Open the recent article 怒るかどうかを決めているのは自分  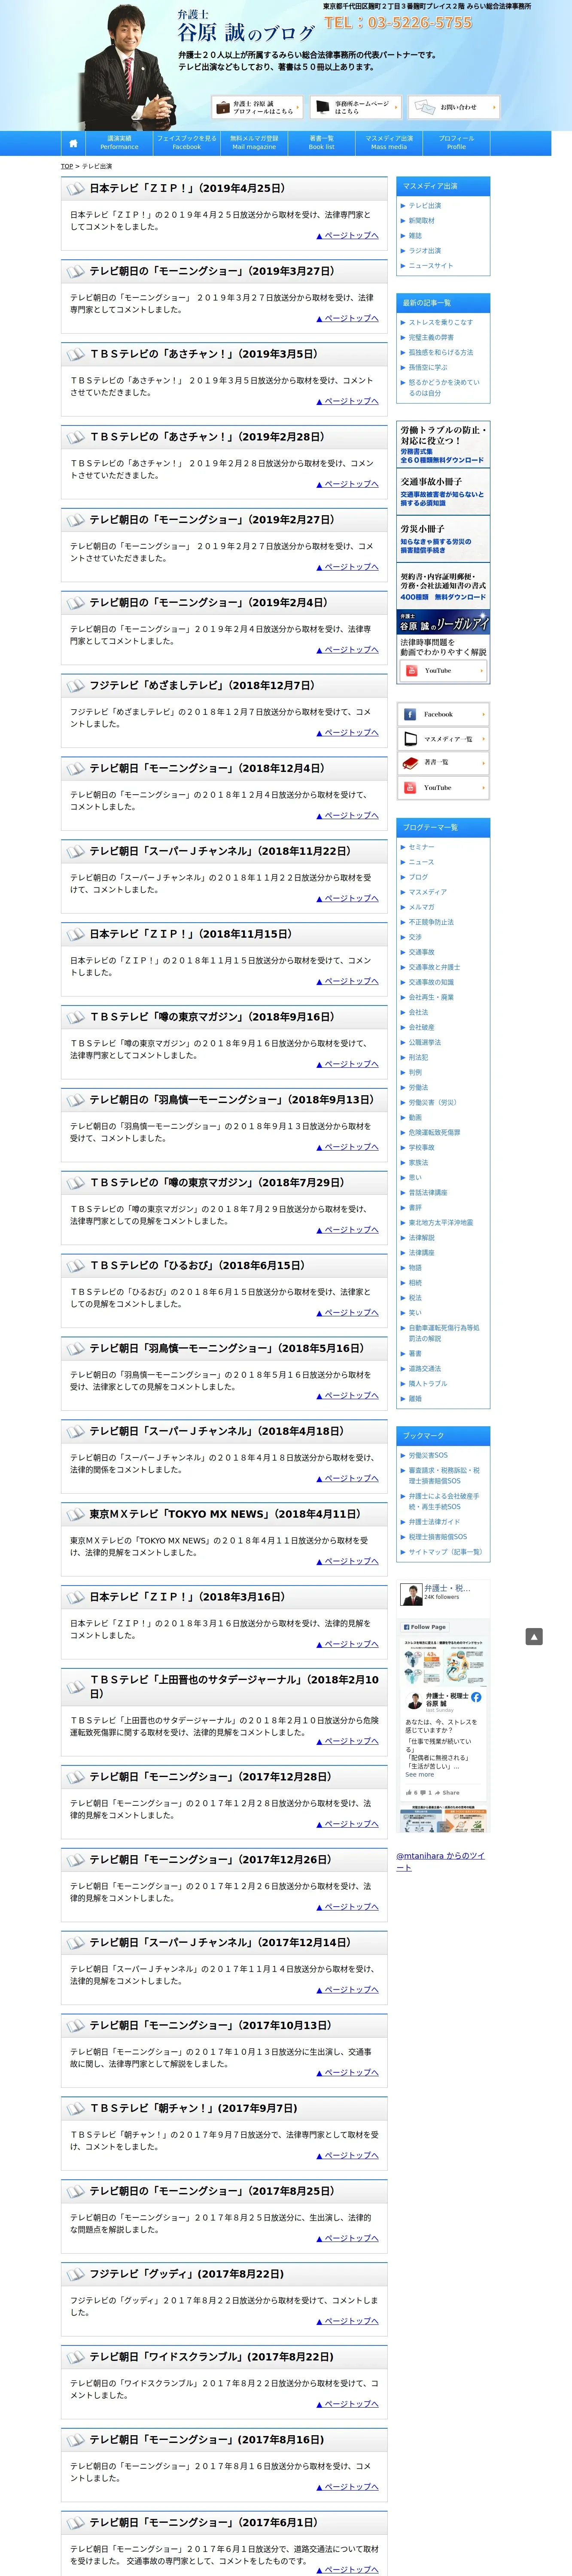tap(444, 388)
